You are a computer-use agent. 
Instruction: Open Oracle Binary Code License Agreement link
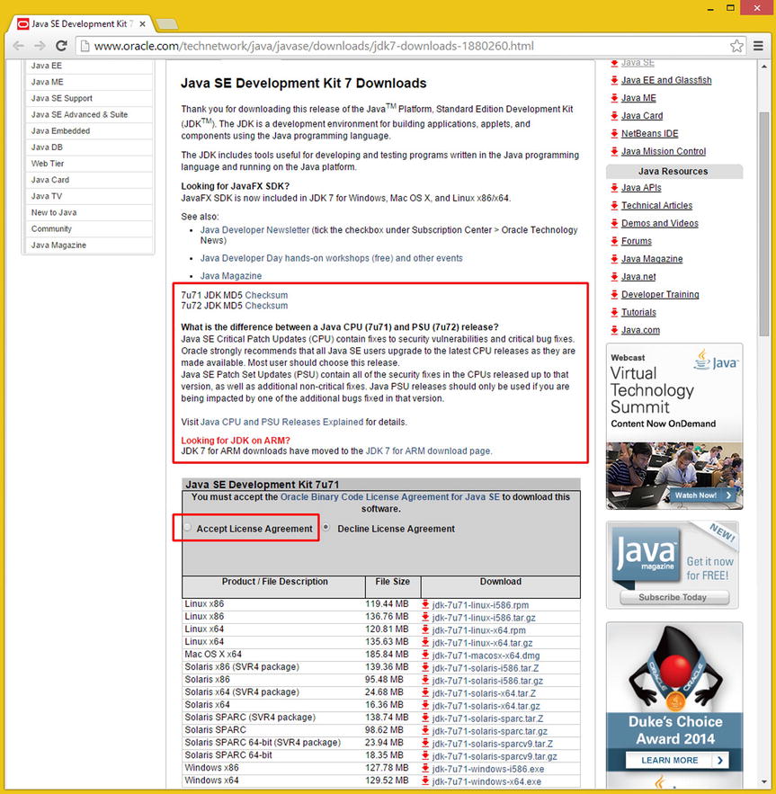pos(390,496)
